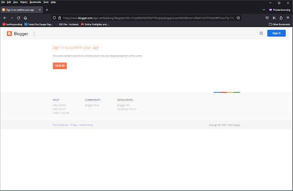Open the Video Tutorials link

tap(61, 113)
